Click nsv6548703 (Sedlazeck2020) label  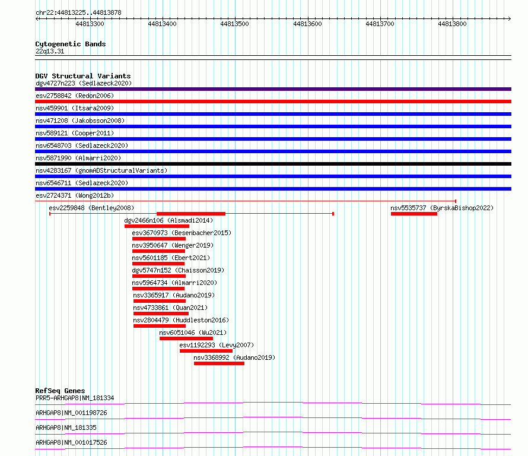tap(82, 145)
